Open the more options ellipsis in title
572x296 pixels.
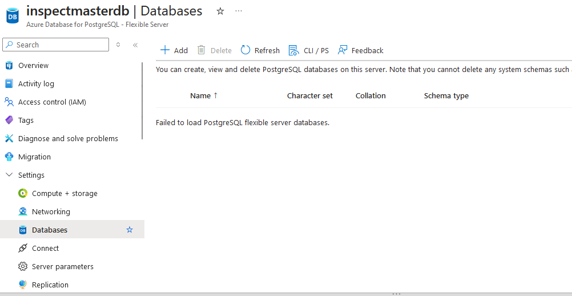coord(239,11)
